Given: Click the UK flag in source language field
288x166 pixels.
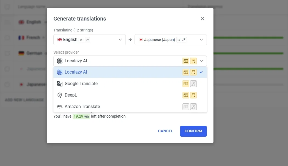Looking at the screenshot, I should [x=60, y=40].
